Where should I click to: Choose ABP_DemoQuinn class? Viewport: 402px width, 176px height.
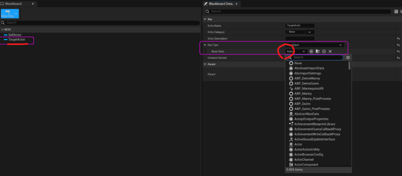[307, 83]
